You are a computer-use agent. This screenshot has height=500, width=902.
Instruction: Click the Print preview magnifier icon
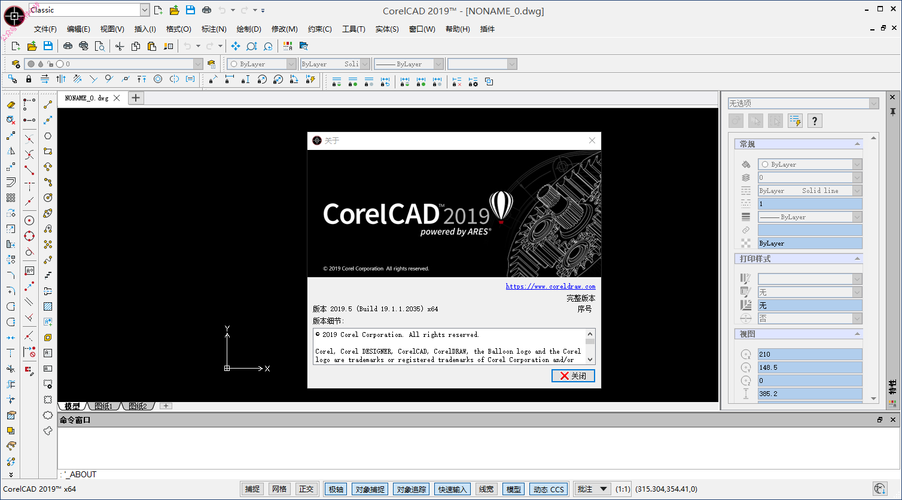point(100,46)
